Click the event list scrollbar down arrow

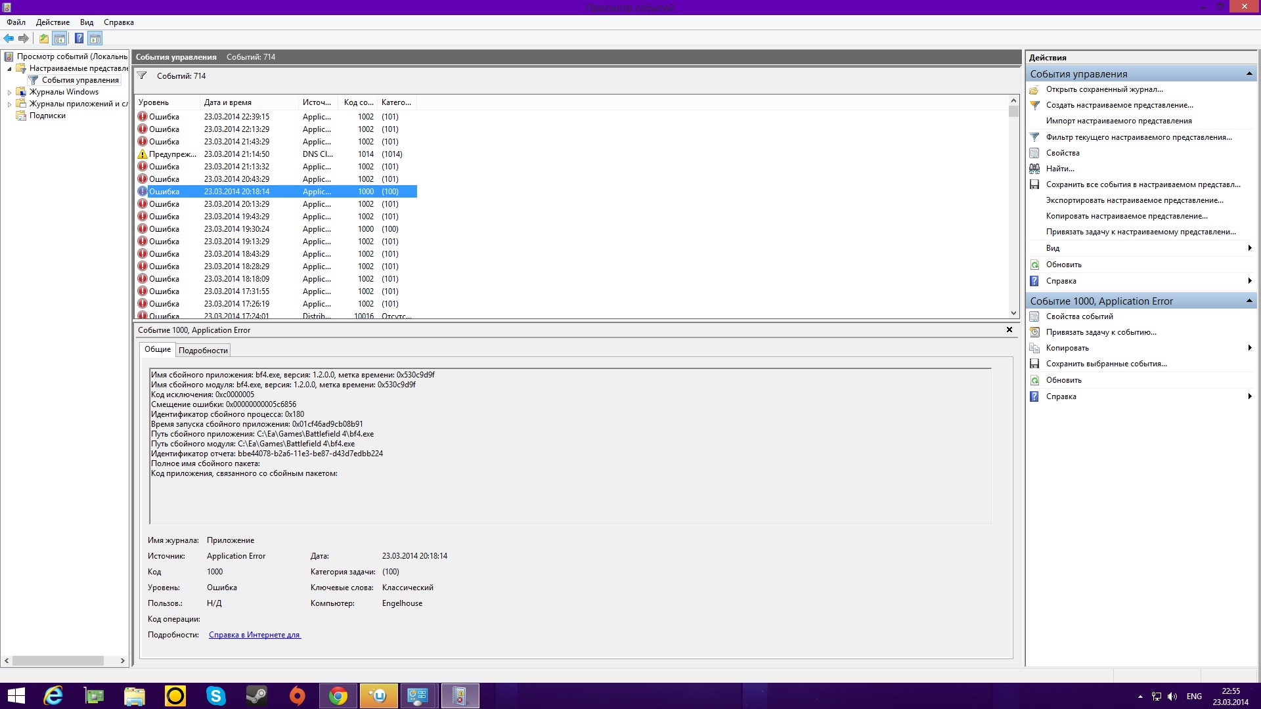coord(1013,313)
